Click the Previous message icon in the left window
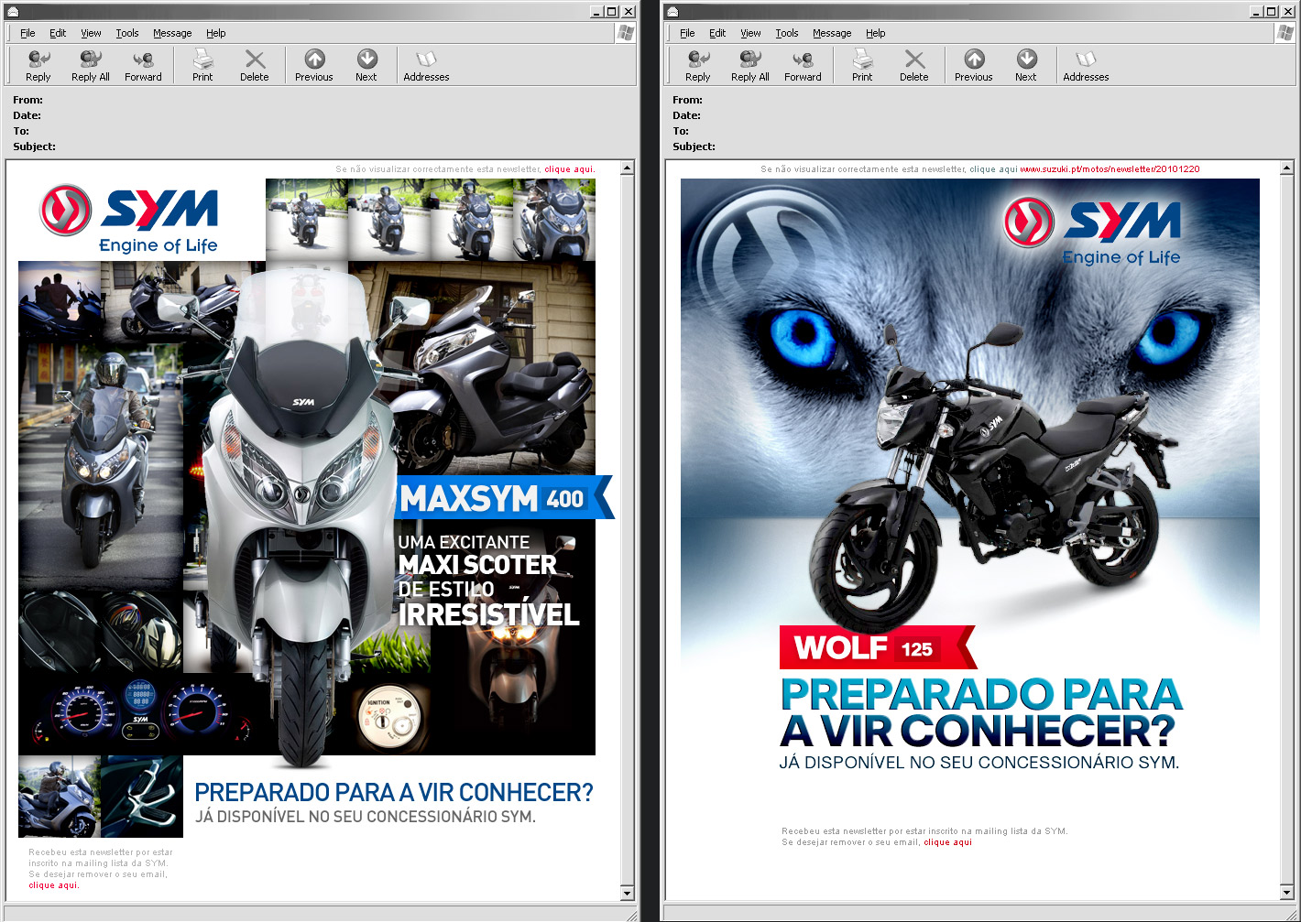The width and height of the screenshot is (1301, 922). (x=313, y=64)
